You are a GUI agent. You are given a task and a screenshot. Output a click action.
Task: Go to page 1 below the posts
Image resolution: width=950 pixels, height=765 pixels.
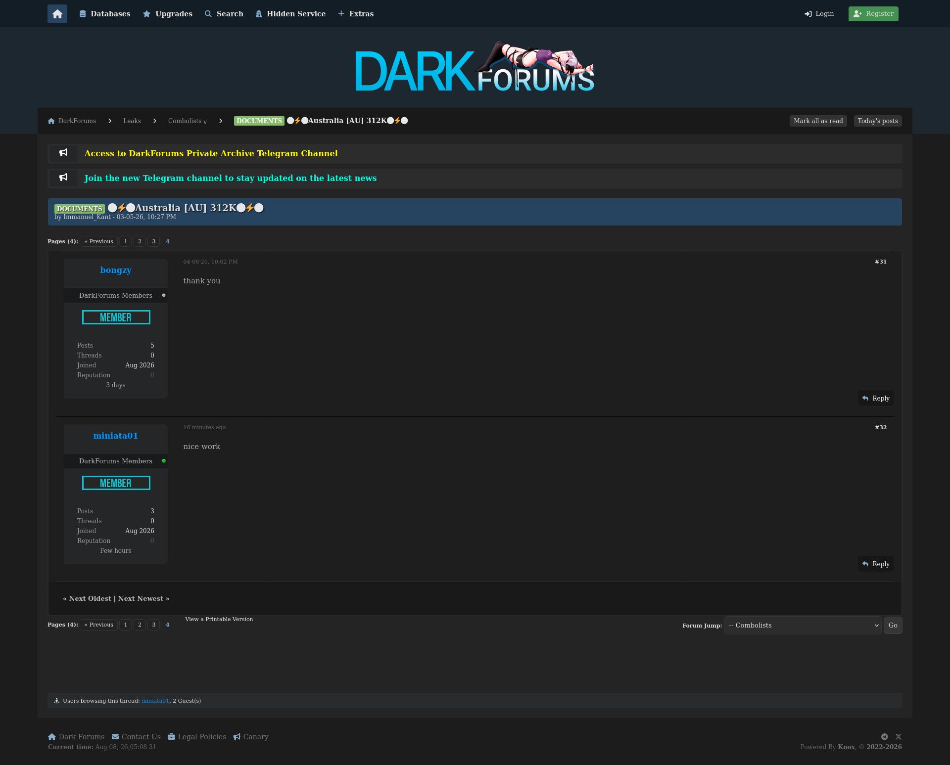tap(126, 625)
